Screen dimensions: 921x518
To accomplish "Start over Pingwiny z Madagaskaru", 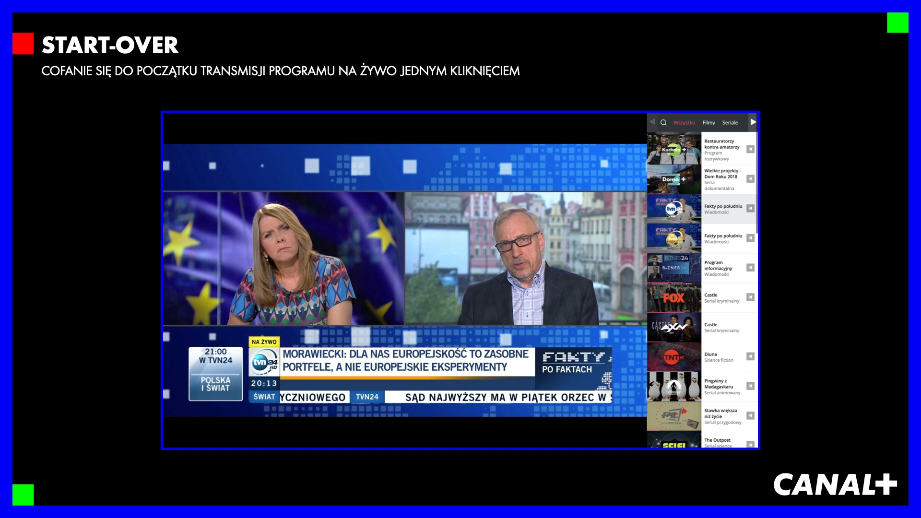I will [x=750, y=386].
